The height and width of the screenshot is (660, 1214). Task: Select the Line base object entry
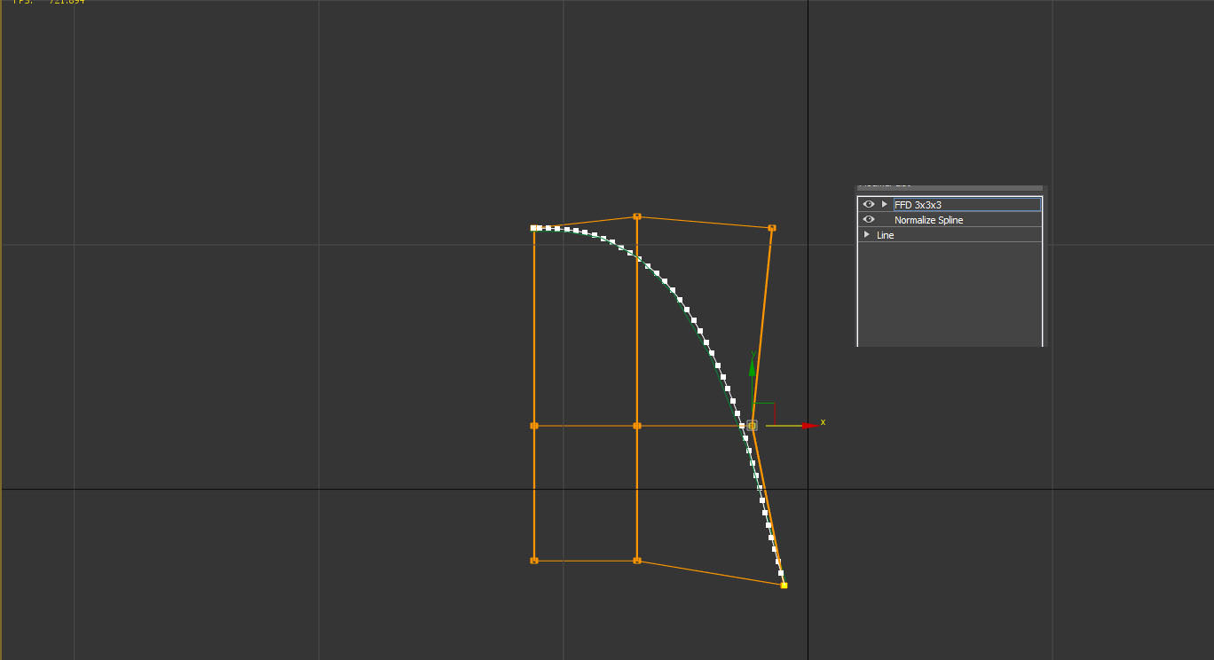tap(885, 235)
